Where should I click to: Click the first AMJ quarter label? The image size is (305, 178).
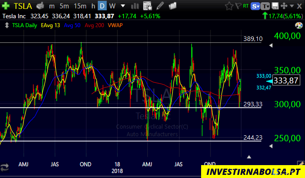[x=23, y=164]
